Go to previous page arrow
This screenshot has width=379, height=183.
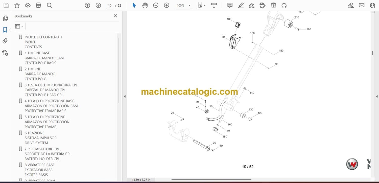point(87,5)
